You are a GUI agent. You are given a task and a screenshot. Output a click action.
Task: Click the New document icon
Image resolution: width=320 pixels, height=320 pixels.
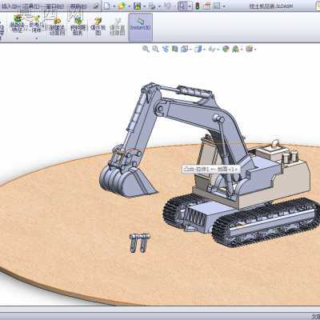pyautogui.click(x=107, y=6)
